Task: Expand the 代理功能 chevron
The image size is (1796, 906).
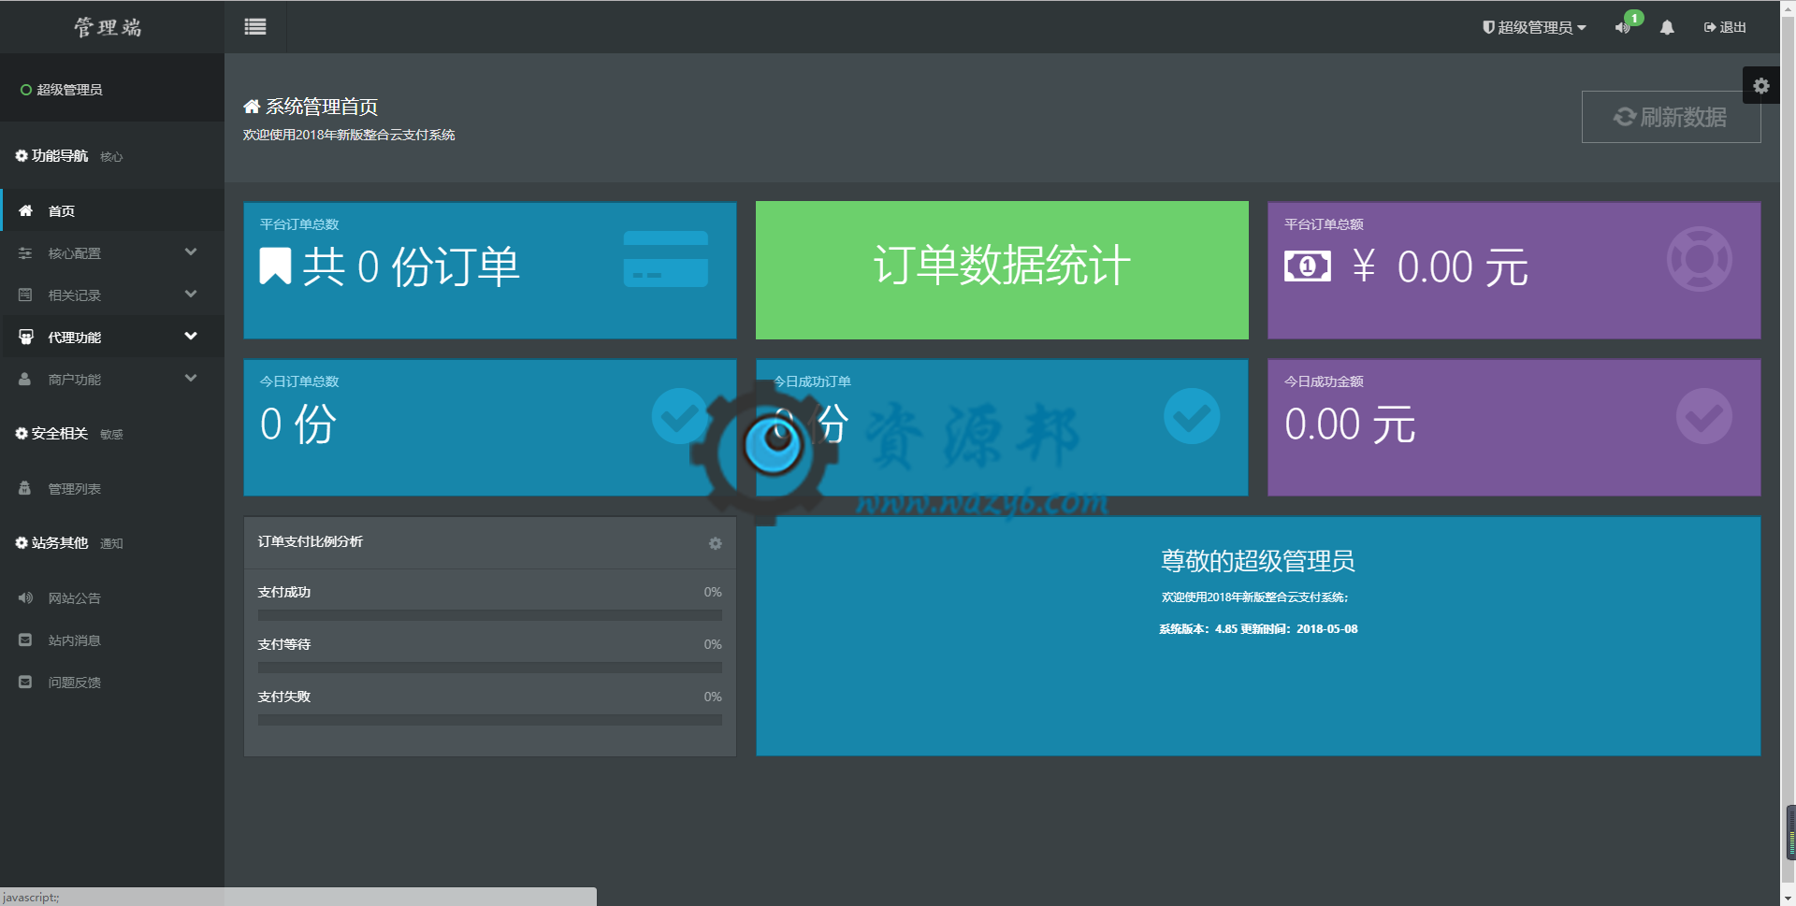Action: [x=191, y=337]
